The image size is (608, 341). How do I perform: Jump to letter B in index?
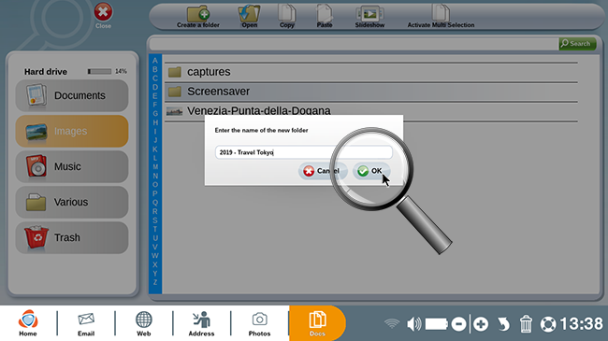(x=155, y=69)
